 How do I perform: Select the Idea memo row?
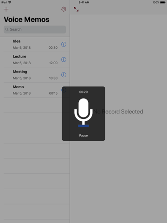35,45
